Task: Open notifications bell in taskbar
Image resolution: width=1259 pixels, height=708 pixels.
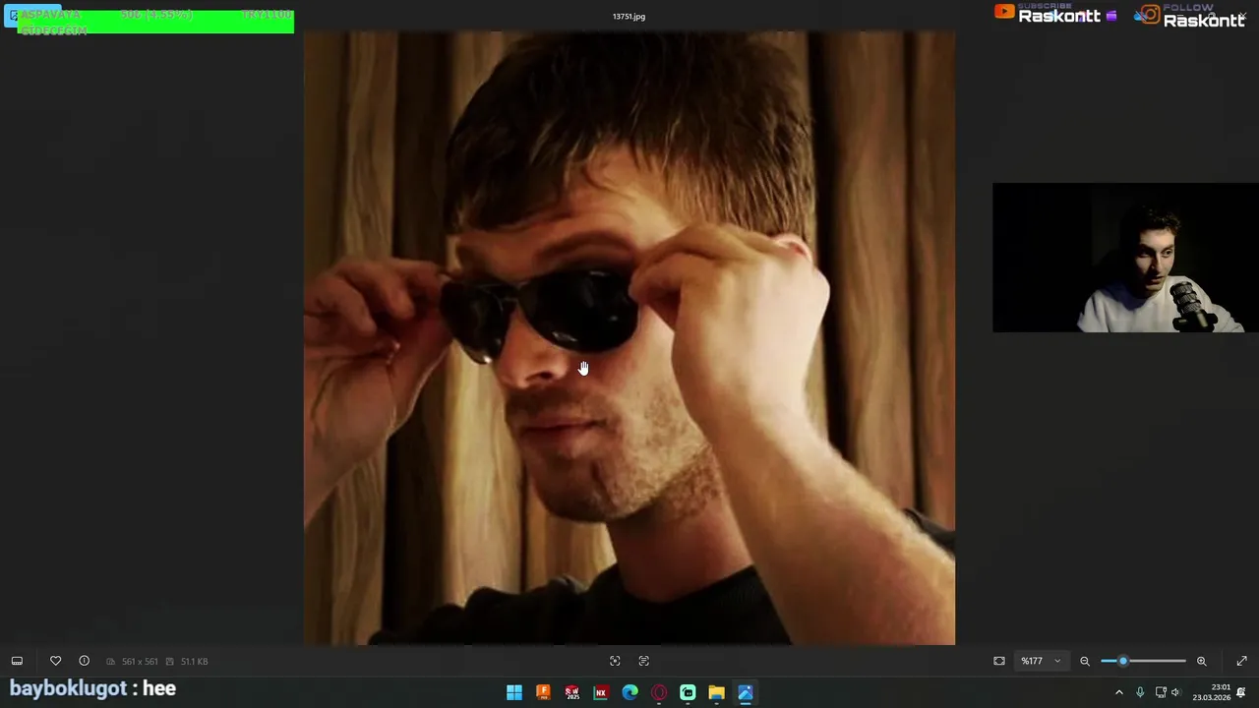Action: [1241, 692]
